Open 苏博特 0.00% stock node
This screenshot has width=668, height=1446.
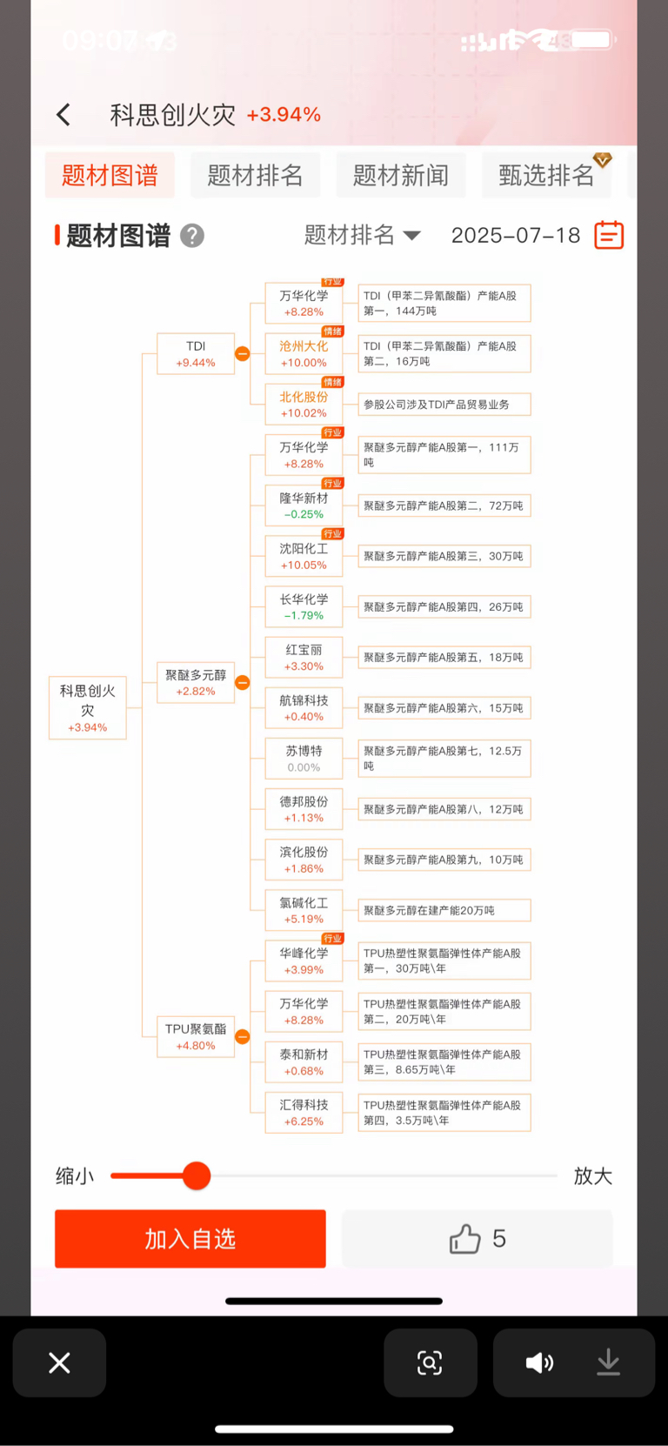tap(304, 759)
